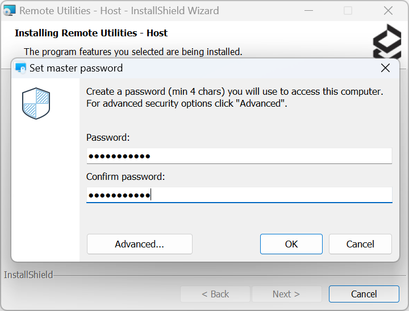Confirm the master password with OK
The image size is (409, 311).
click(x=291, y=244)
